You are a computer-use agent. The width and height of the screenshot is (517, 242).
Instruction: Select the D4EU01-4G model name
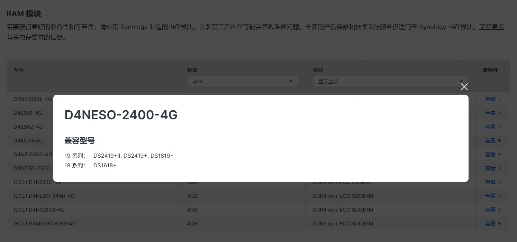(x=28, y=141)
